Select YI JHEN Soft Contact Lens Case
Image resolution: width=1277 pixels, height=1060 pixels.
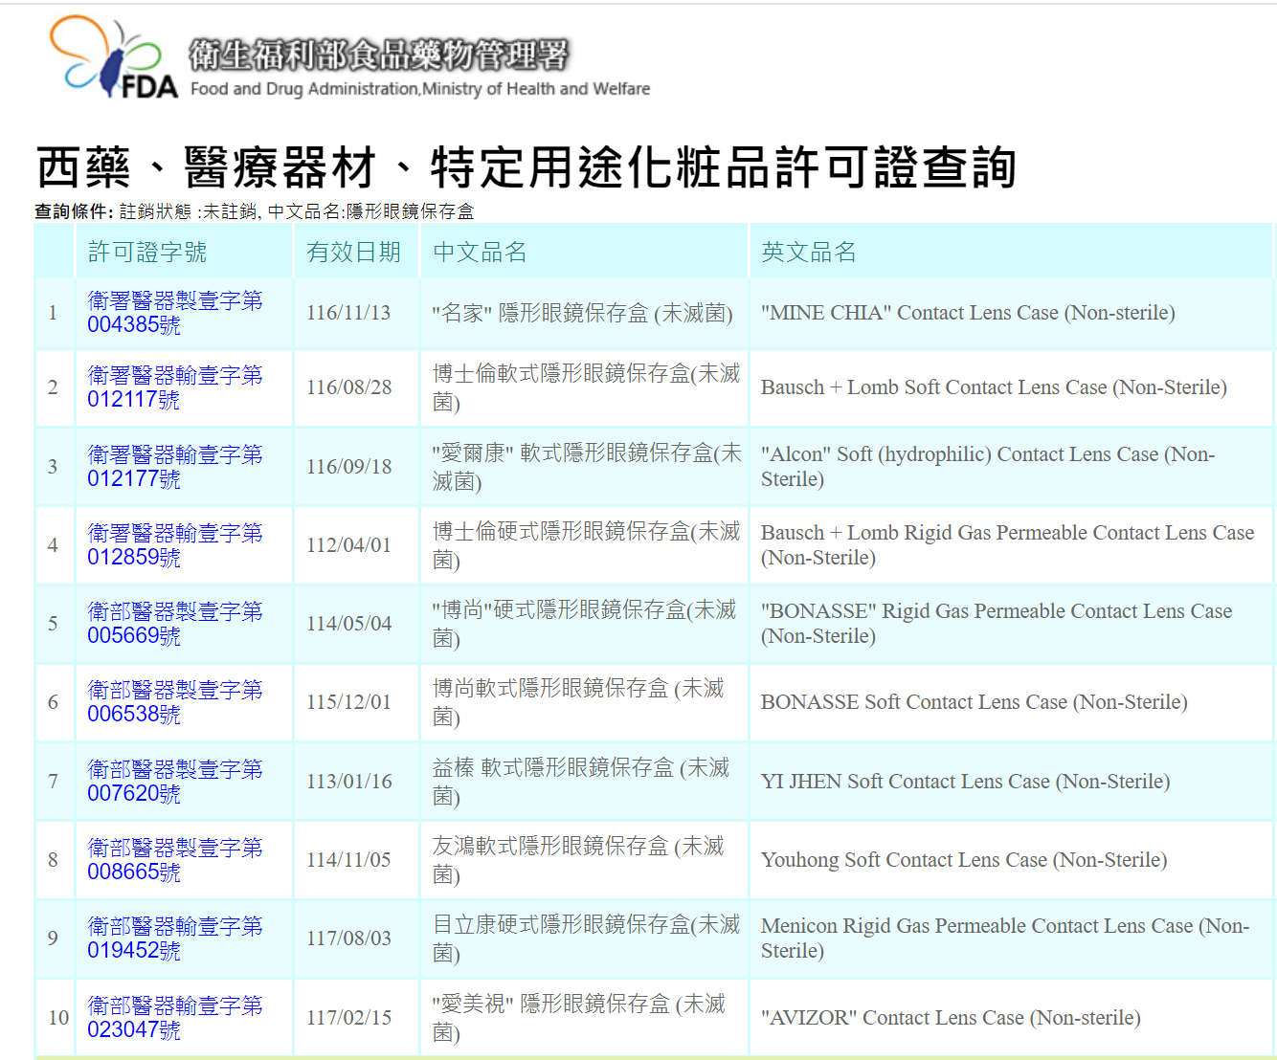pos(965,782)
